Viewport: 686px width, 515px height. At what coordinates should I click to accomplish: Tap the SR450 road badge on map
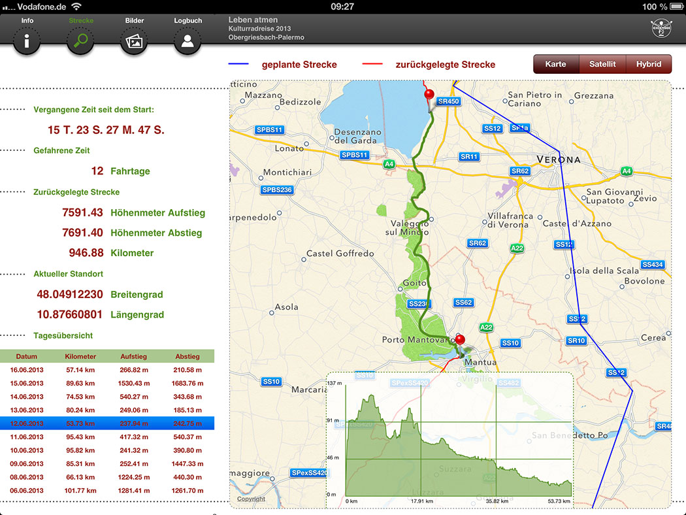tap(449, 101)
